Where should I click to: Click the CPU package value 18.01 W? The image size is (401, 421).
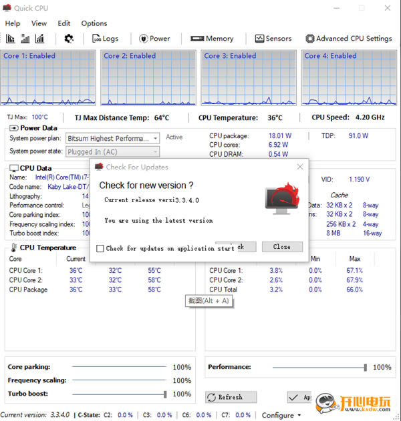[x=280, y=136]
